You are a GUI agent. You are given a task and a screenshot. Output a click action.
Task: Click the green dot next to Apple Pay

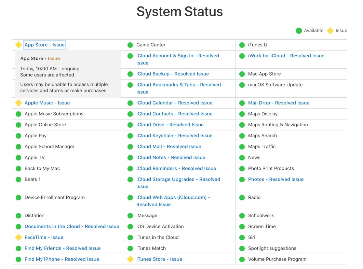18,136
